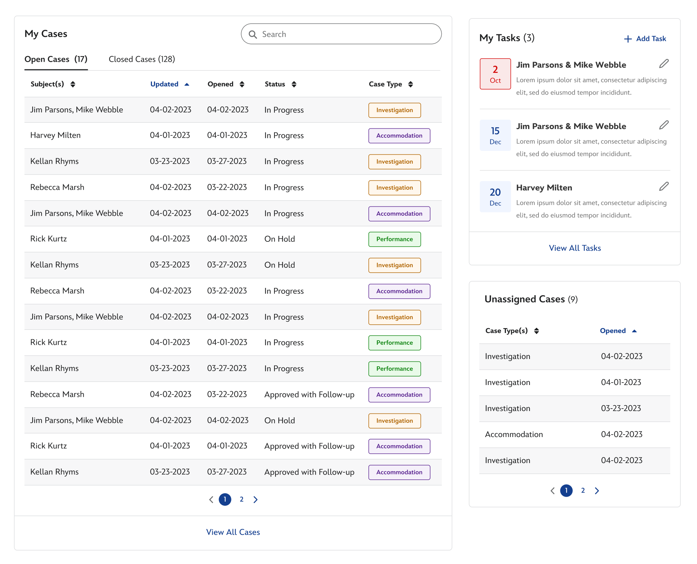Go to previous page of Unassigned Cases
697x564 pixels.
pyautogui.click(x=553, y=491)
